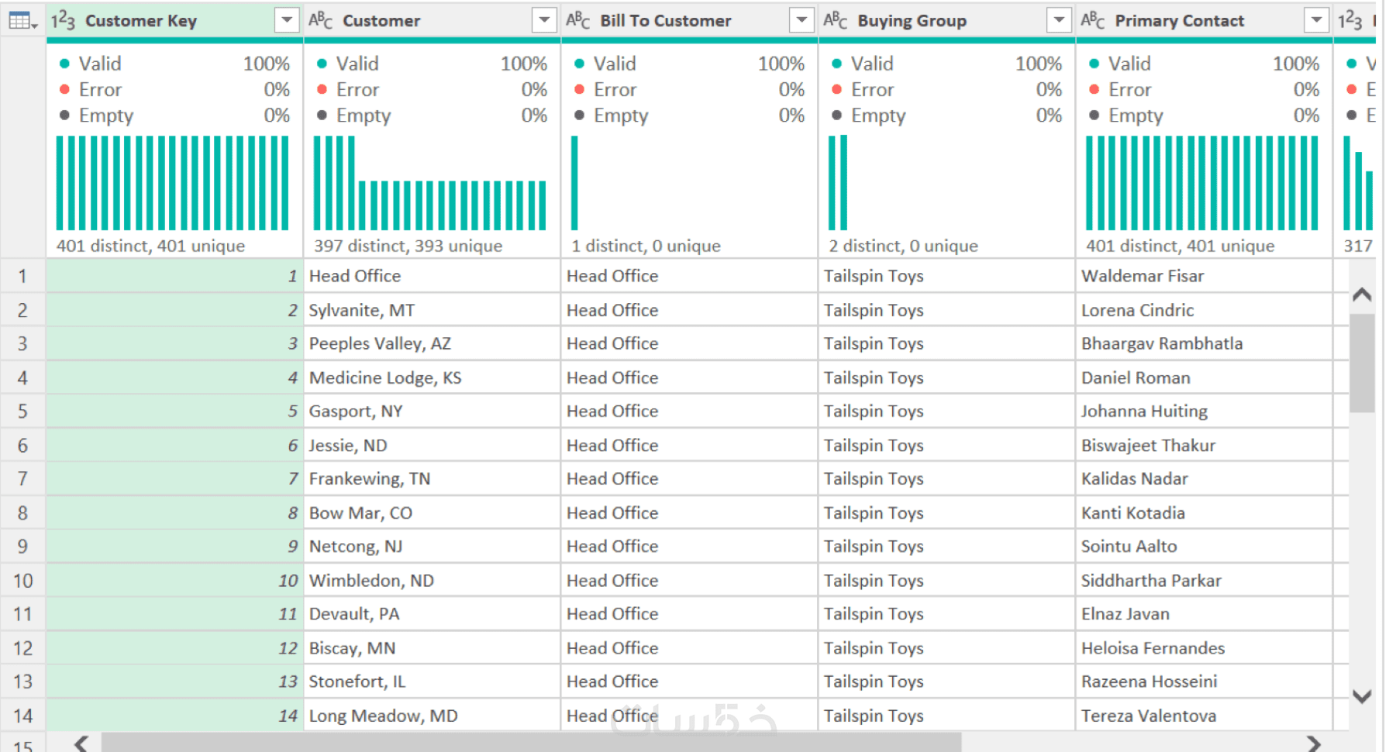Click the Customer column text type icon
This screenshot has width=1389, height=752.
pyautogui.click(x=320, y=20)
